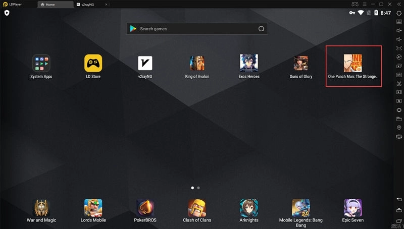Screen dimensions: 404x229
Task: Open the scissors screenshot tool
Action: click(399, 84)
